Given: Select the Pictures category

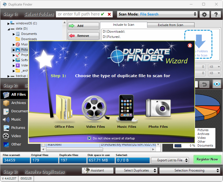Looking at the screenshot, I should 14,128.
